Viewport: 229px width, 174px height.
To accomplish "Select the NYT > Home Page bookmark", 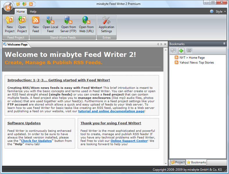I will tap(192, 58).
